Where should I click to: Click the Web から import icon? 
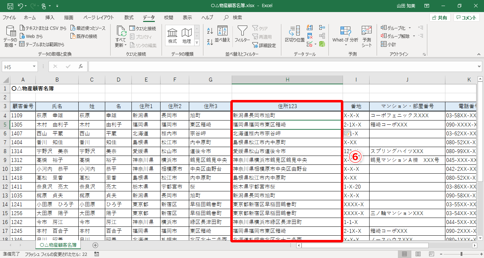[x=22, y=36]
